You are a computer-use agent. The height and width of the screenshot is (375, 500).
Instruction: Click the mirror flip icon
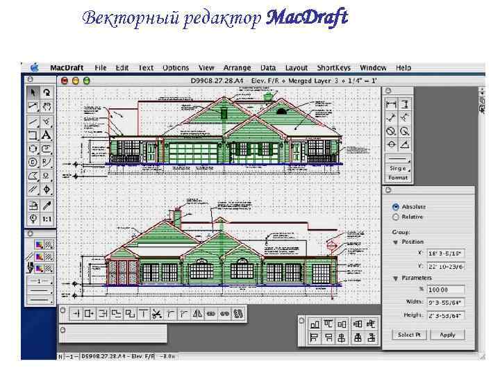point(197,314)
